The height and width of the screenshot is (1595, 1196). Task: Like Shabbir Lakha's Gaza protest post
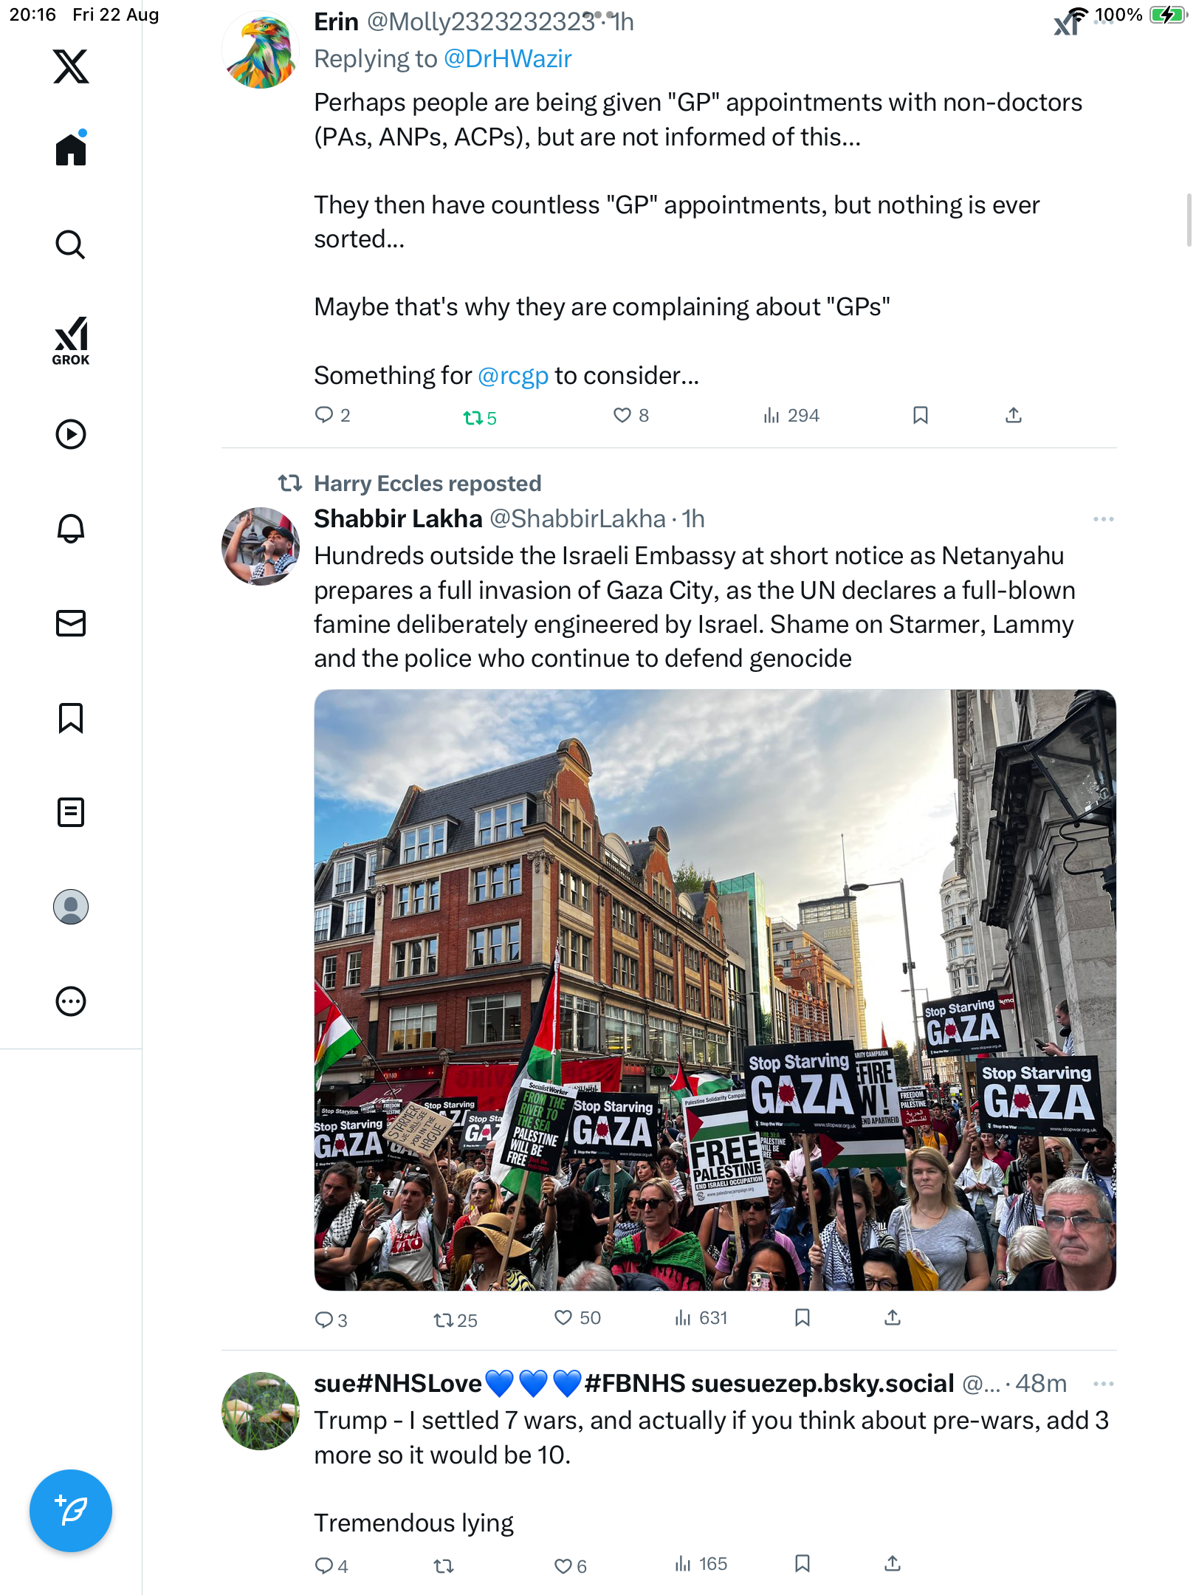(563, 1318)
